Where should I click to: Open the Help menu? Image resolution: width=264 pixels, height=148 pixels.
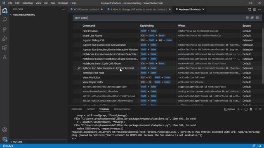(x=73, y=3)
